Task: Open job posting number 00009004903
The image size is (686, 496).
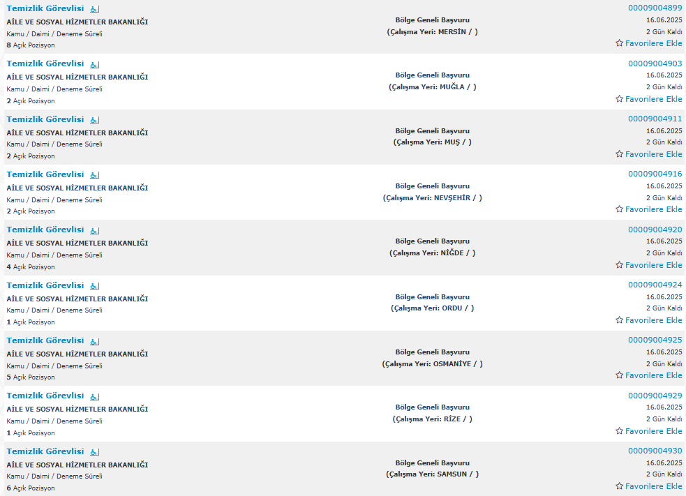Action: pos(655,63)
